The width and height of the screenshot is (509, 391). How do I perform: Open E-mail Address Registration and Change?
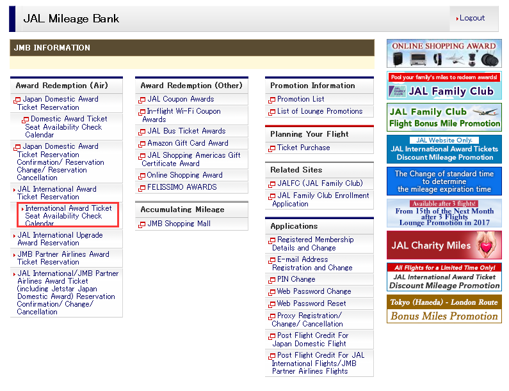312,263
